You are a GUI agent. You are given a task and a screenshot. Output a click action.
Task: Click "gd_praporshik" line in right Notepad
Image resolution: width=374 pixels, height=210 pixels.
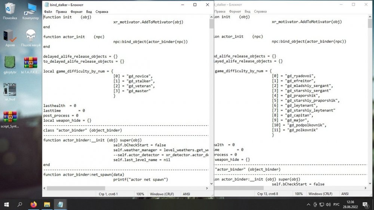(296, 95)
